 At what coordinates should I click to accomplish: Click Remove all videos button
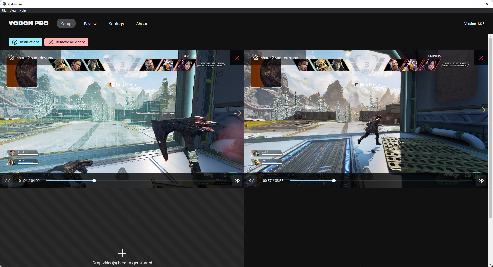click(66, 42)
